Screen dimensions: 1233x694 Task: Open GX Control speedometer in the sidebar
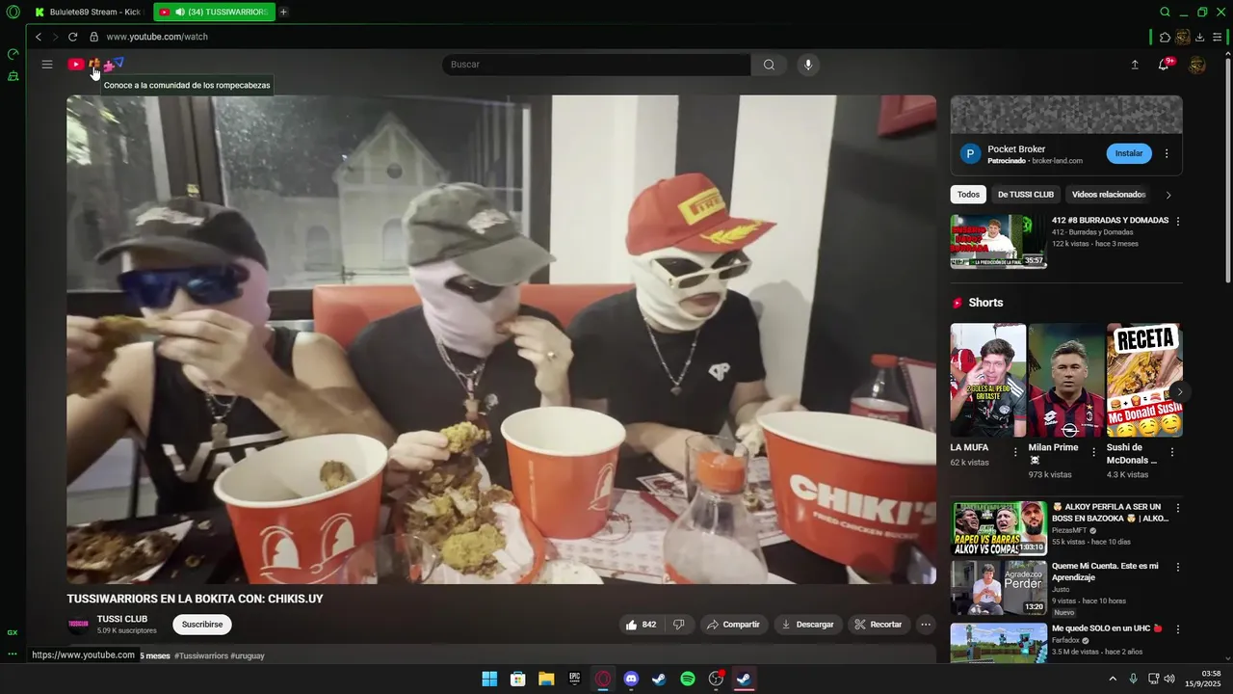(13, 55)
